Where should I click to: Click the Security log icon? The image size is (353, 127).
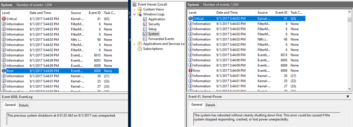145,24
